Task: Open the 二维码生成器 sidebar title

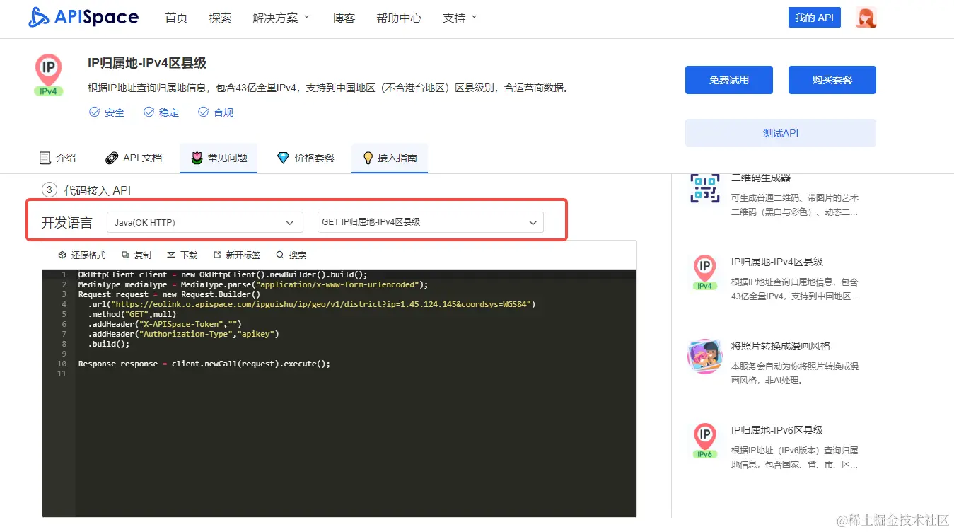Action: click(761, 178)
